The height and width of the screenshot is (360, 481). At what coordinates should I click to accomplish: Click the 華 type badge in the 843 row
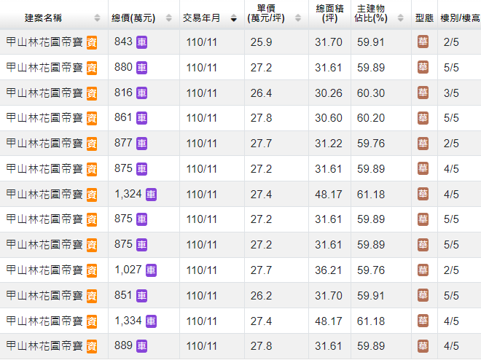tap(423, 42)
